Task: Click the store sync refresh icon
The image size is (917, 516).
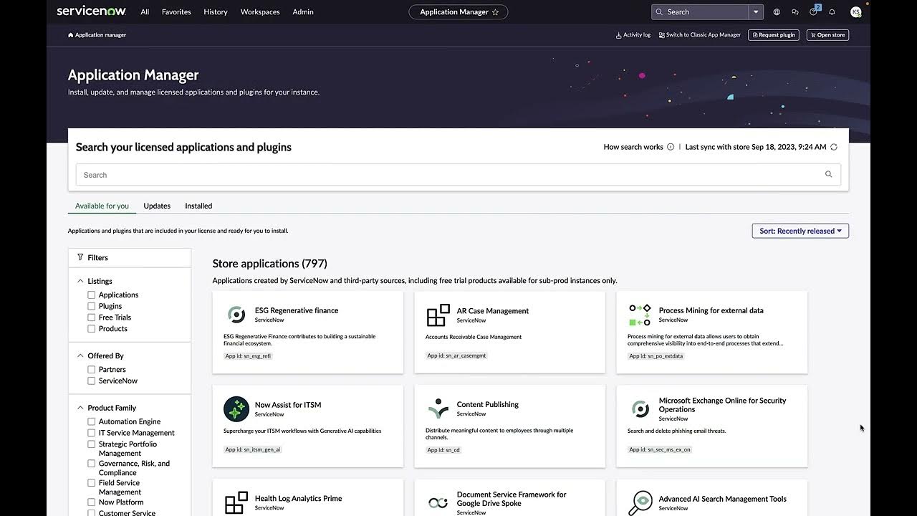Action: tap(834, 147)
